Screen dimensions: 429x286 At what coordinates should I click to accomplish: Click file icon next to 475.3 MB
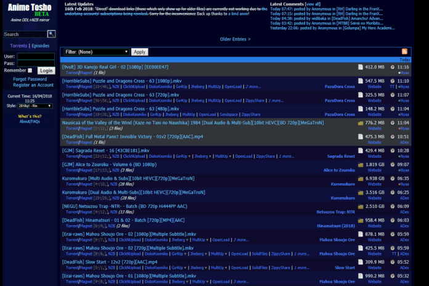tap(361, 137)
